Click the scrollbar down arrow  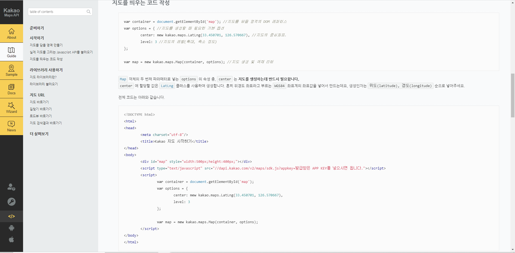pos(513,250)
